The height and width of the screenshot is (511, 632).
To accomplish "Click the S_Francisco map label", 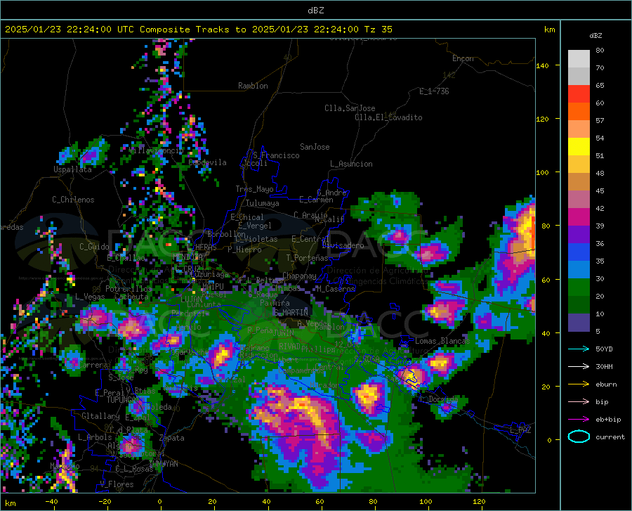I will [276, 155].
